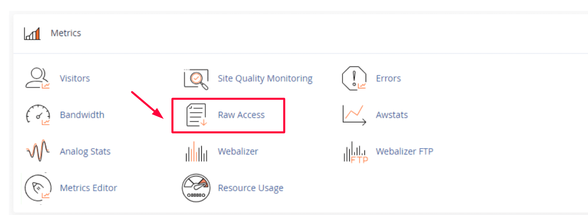Viewport: 588px width, 215px height.
Task: Open the Metrics Editor link
Action: [x=89, y=188]
